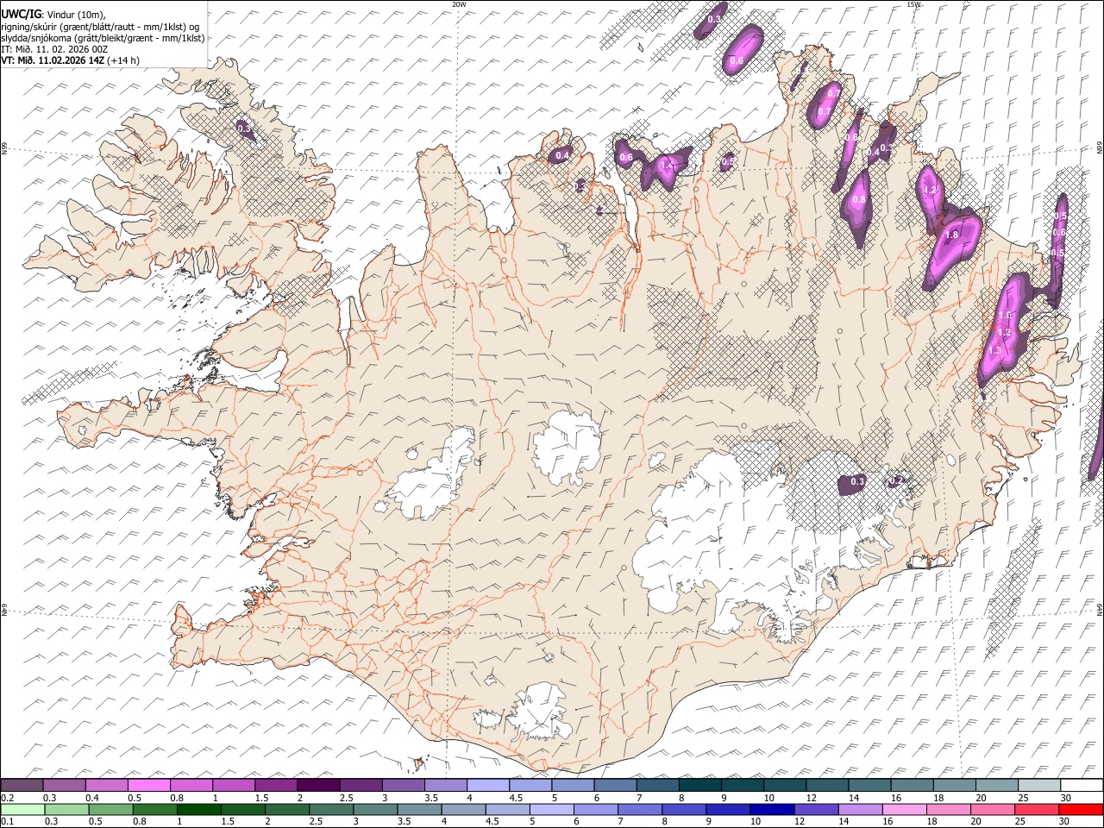
Task: Pick the 10 teal swatch in the upper legend
Action: pos(784,785)
